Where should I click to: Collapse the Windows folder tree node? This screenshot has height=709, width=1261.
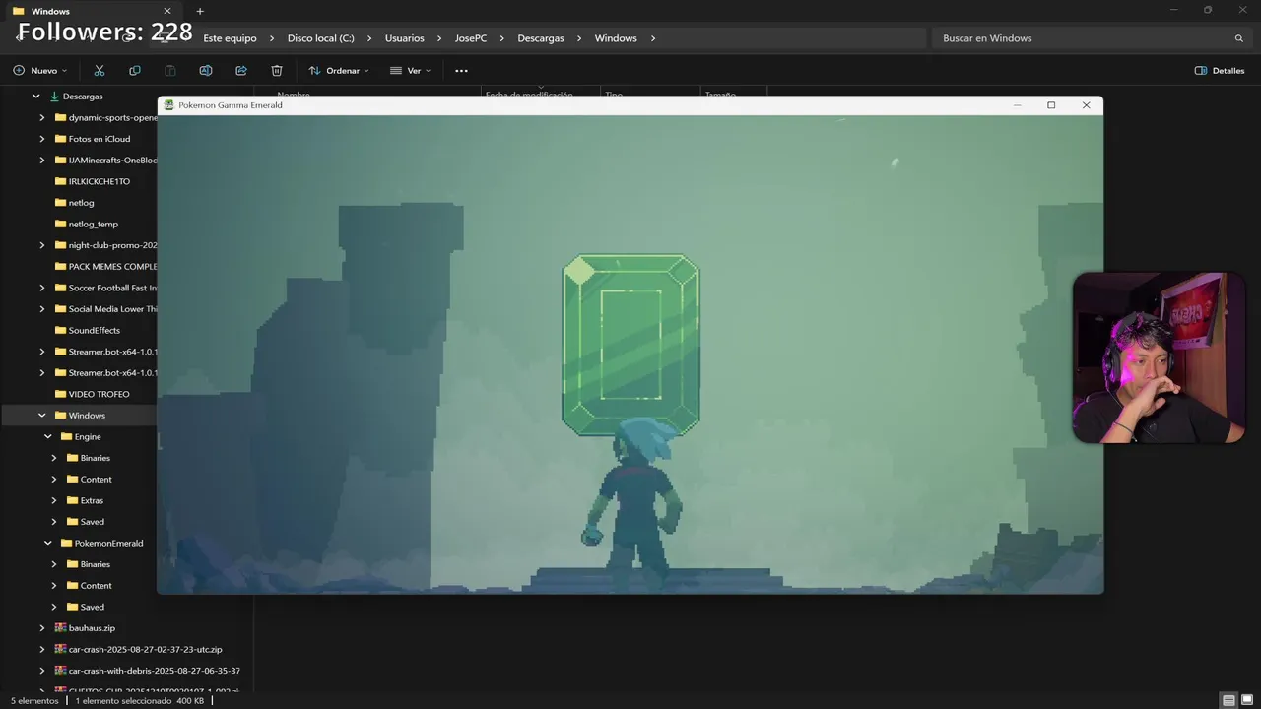[42, 416]
